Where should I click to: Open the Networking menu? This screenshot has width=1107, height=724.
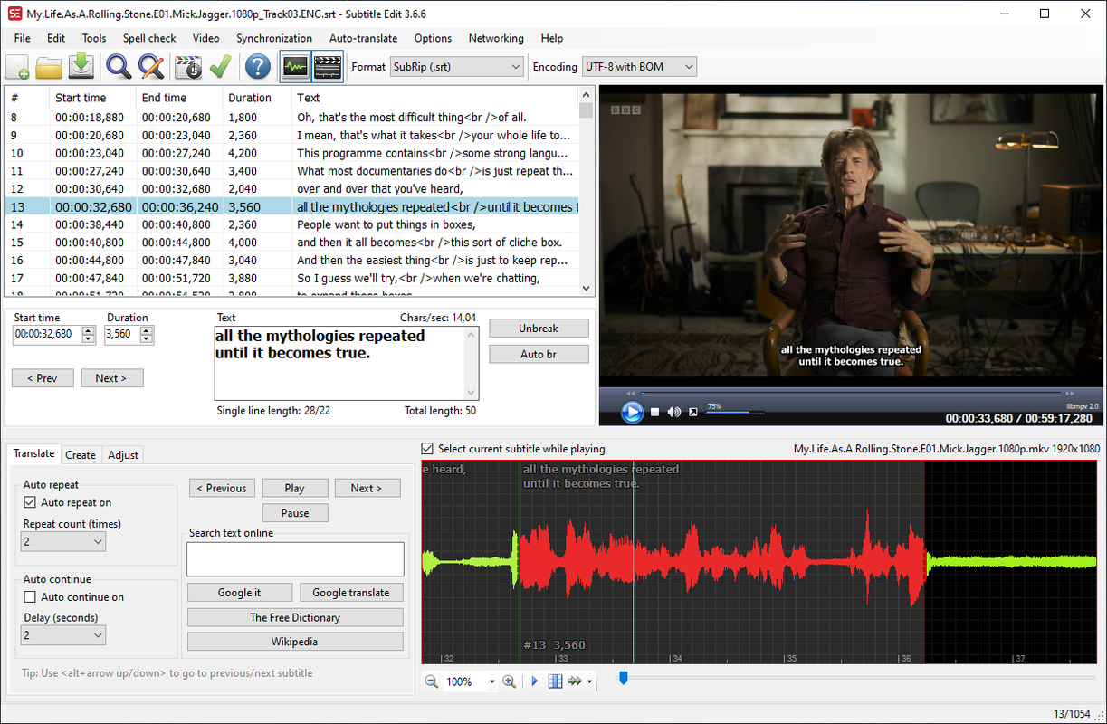coord(496,38)
